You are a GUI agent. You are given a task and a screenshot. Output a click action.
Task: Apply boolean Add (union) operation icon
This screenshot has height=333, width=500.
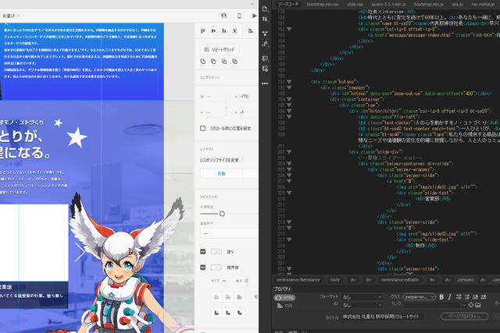coord(203,62)
